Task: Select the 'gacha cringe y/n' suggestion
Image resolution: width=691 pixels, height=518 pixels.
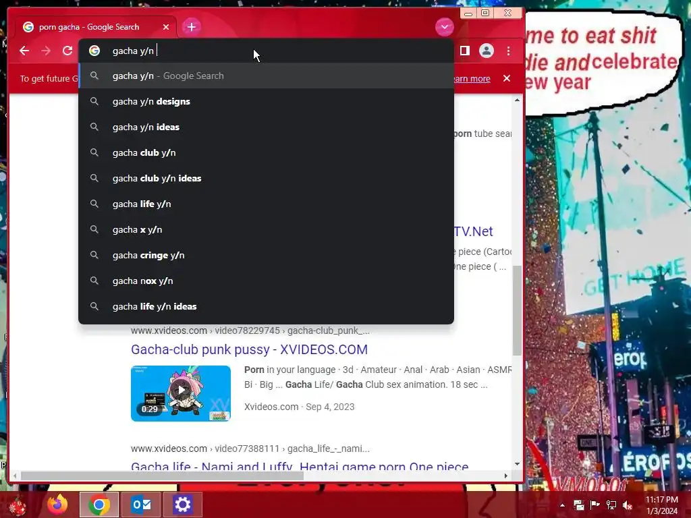Action: pos(266,255)
